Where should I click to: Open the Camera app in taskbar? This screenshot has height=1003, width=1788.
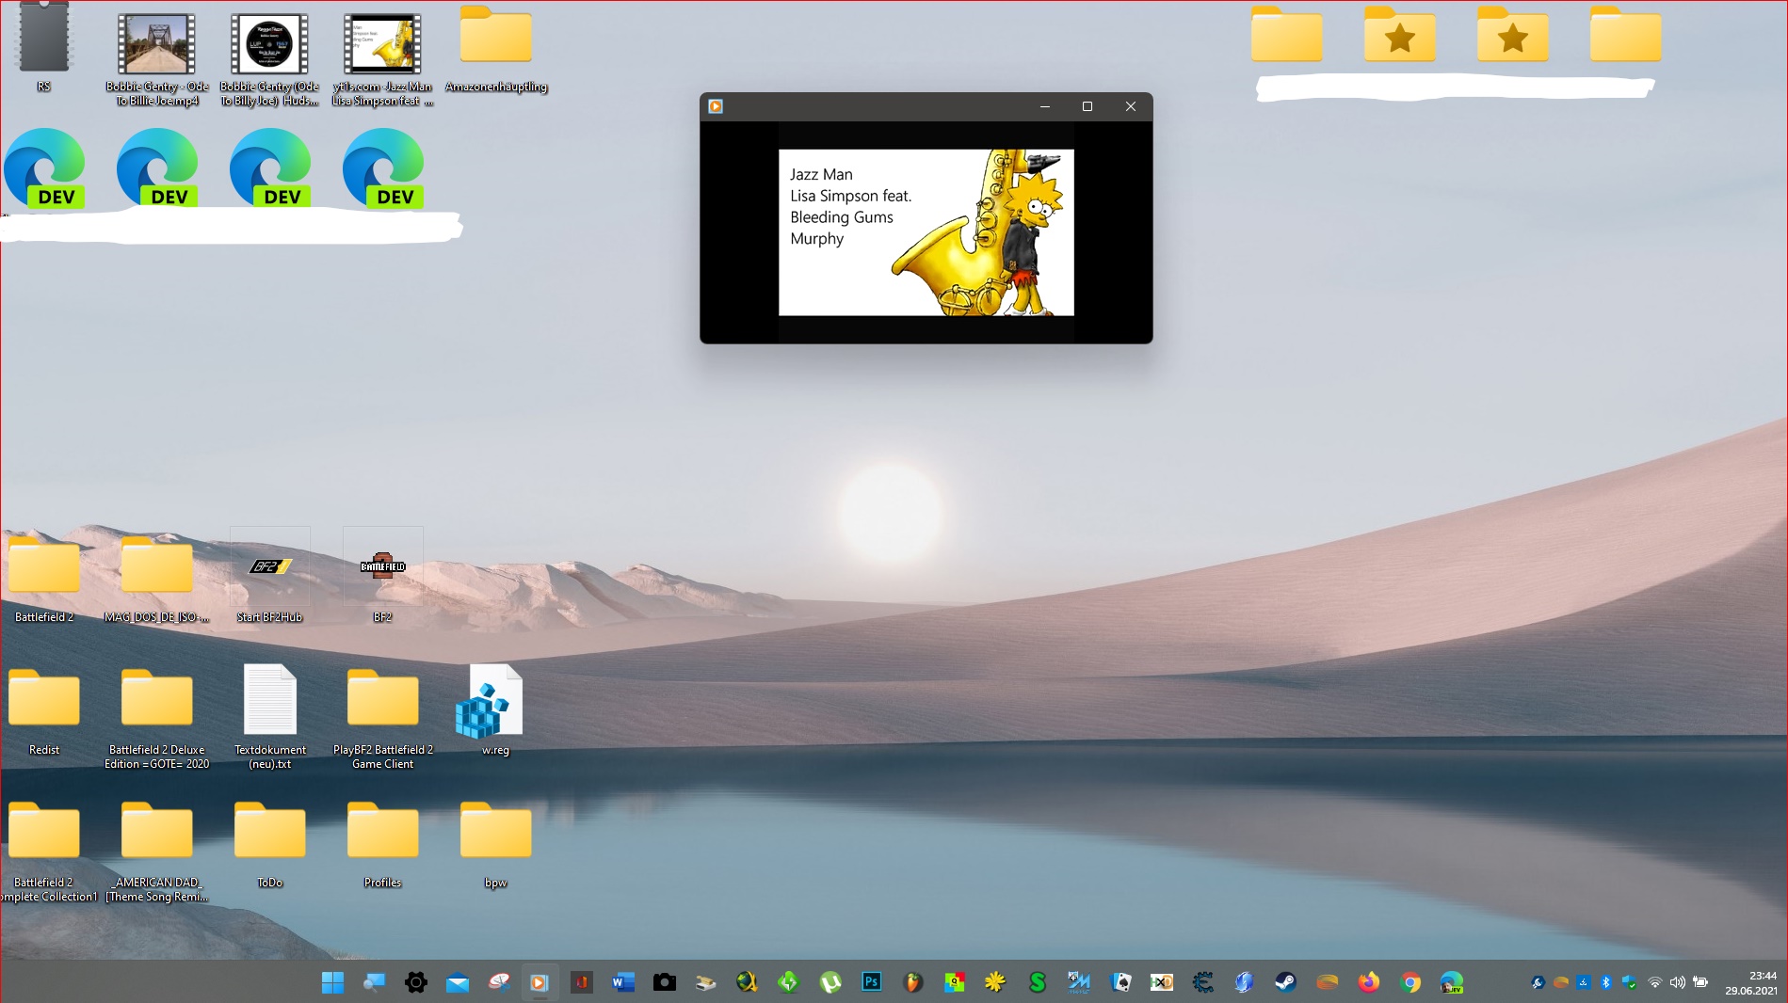tap(664, 982)
